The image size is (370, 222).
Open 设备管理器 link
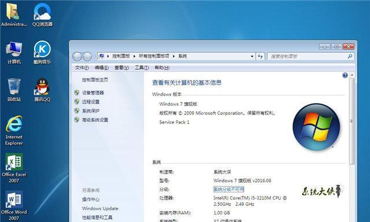pos(93,92)
